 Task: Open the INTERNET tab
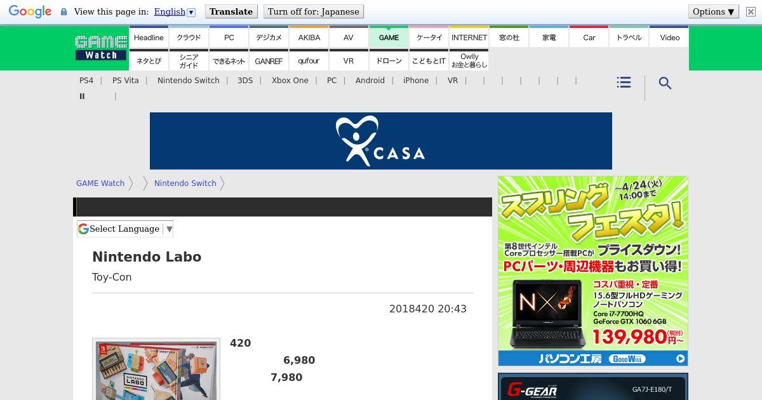coord(469,37)
